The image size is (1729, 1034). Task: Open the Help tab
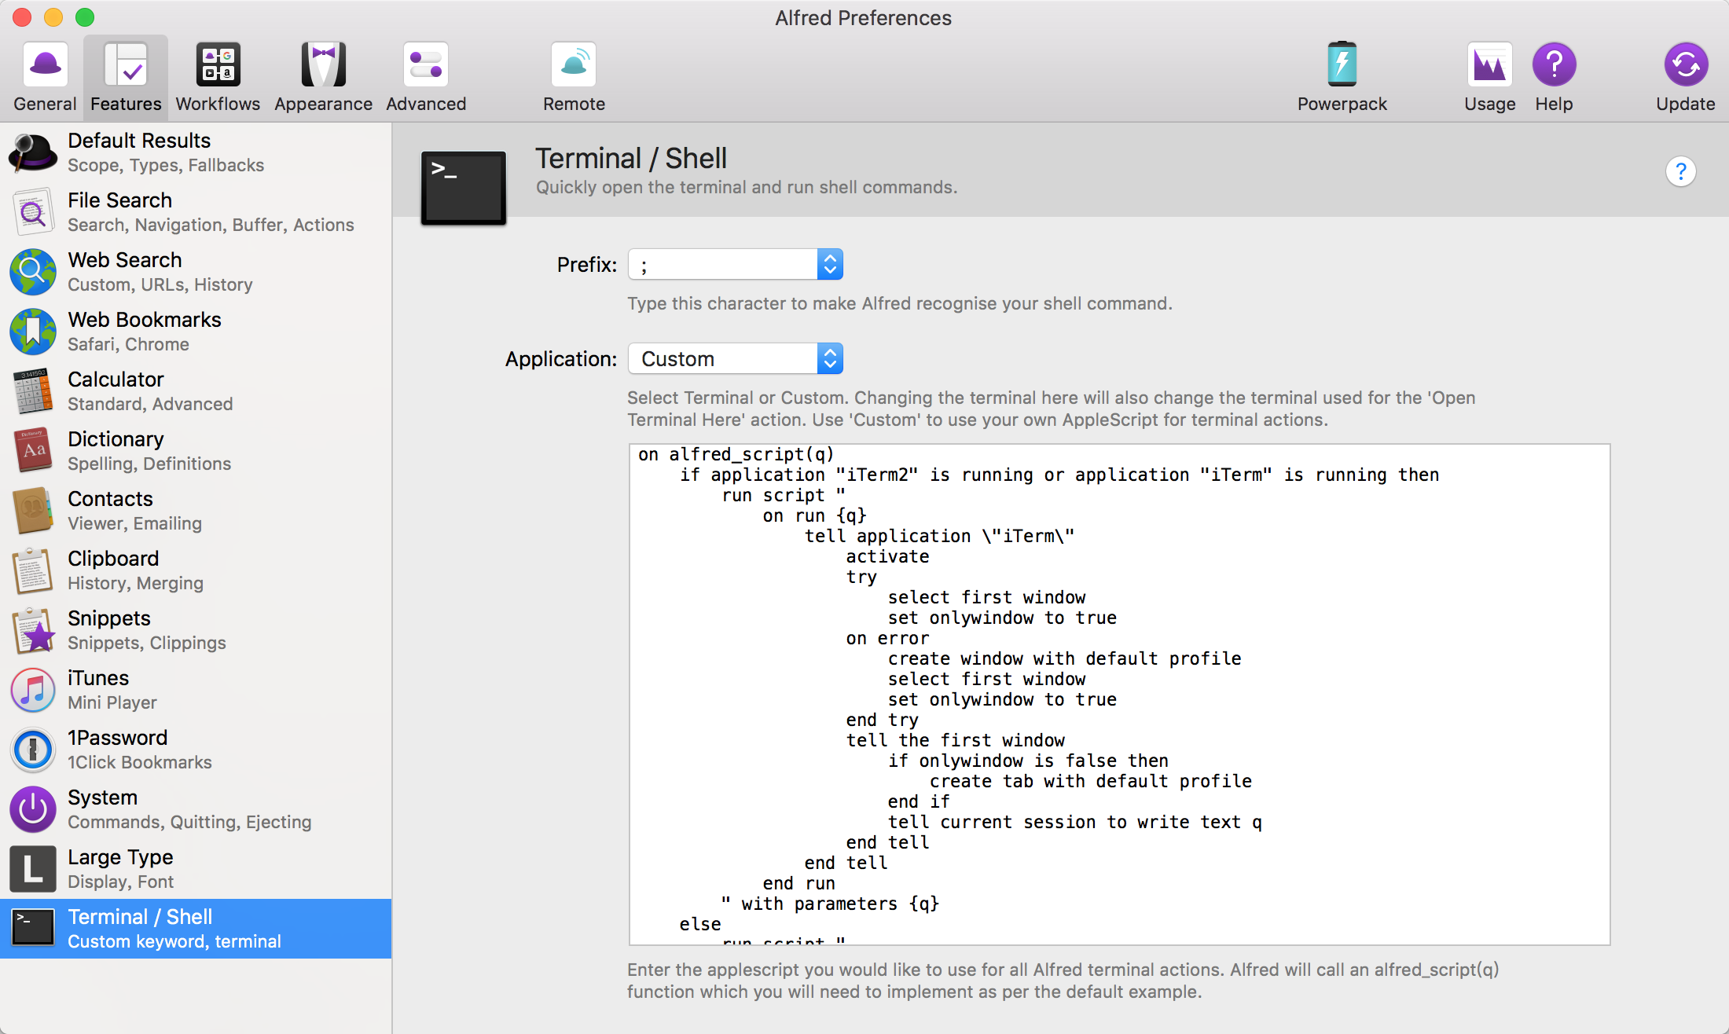(1554, 77)
